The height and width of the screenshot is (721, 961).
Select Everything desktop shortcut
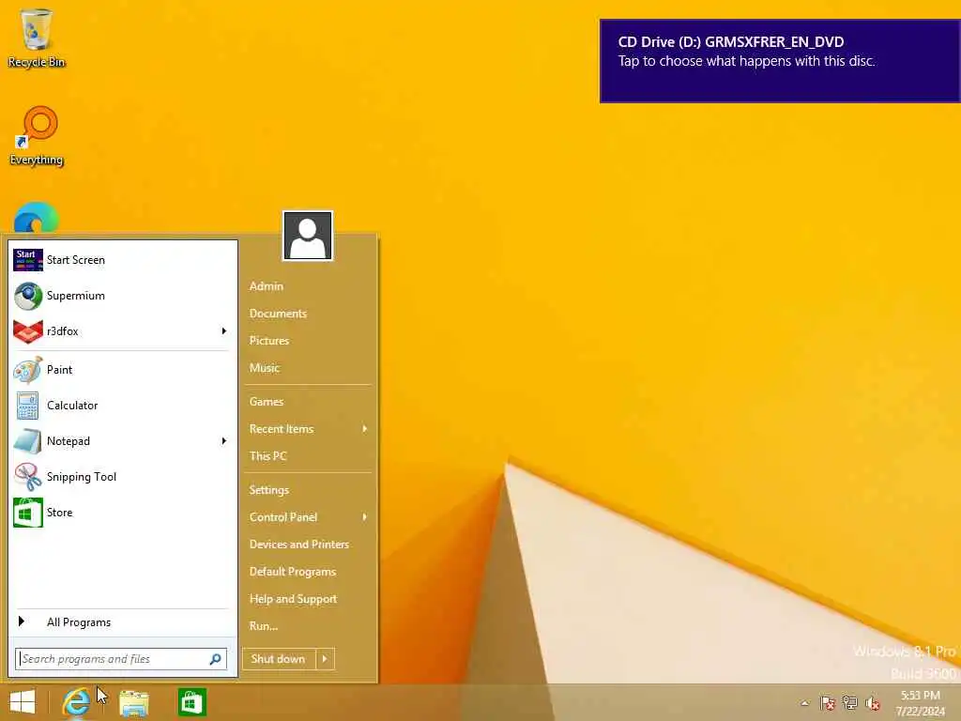tap(37, 136)
